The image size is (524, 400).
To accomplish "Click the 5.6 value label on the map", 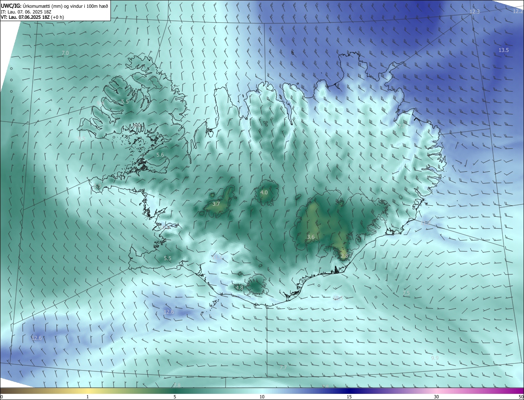I will pos(160,155).
